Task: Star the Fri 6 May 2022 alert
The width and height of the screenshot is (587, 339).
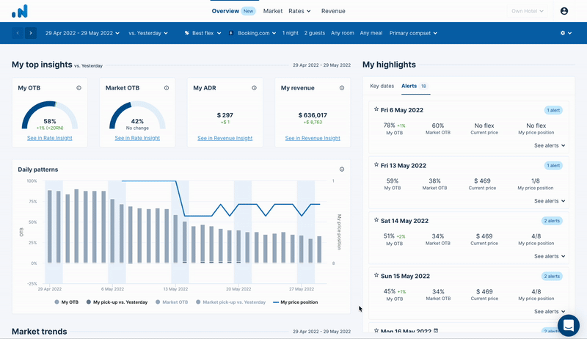Action: click(376, 109)
